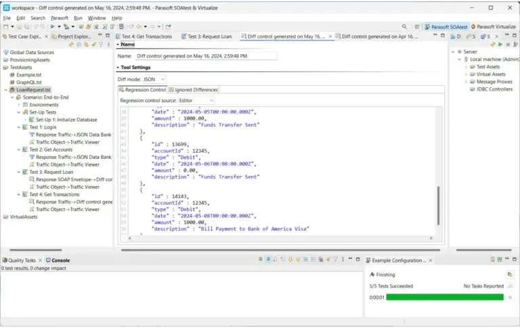Expand the Environments tree node
Viewport: 520px width, 328px height.
pos(19,105)
